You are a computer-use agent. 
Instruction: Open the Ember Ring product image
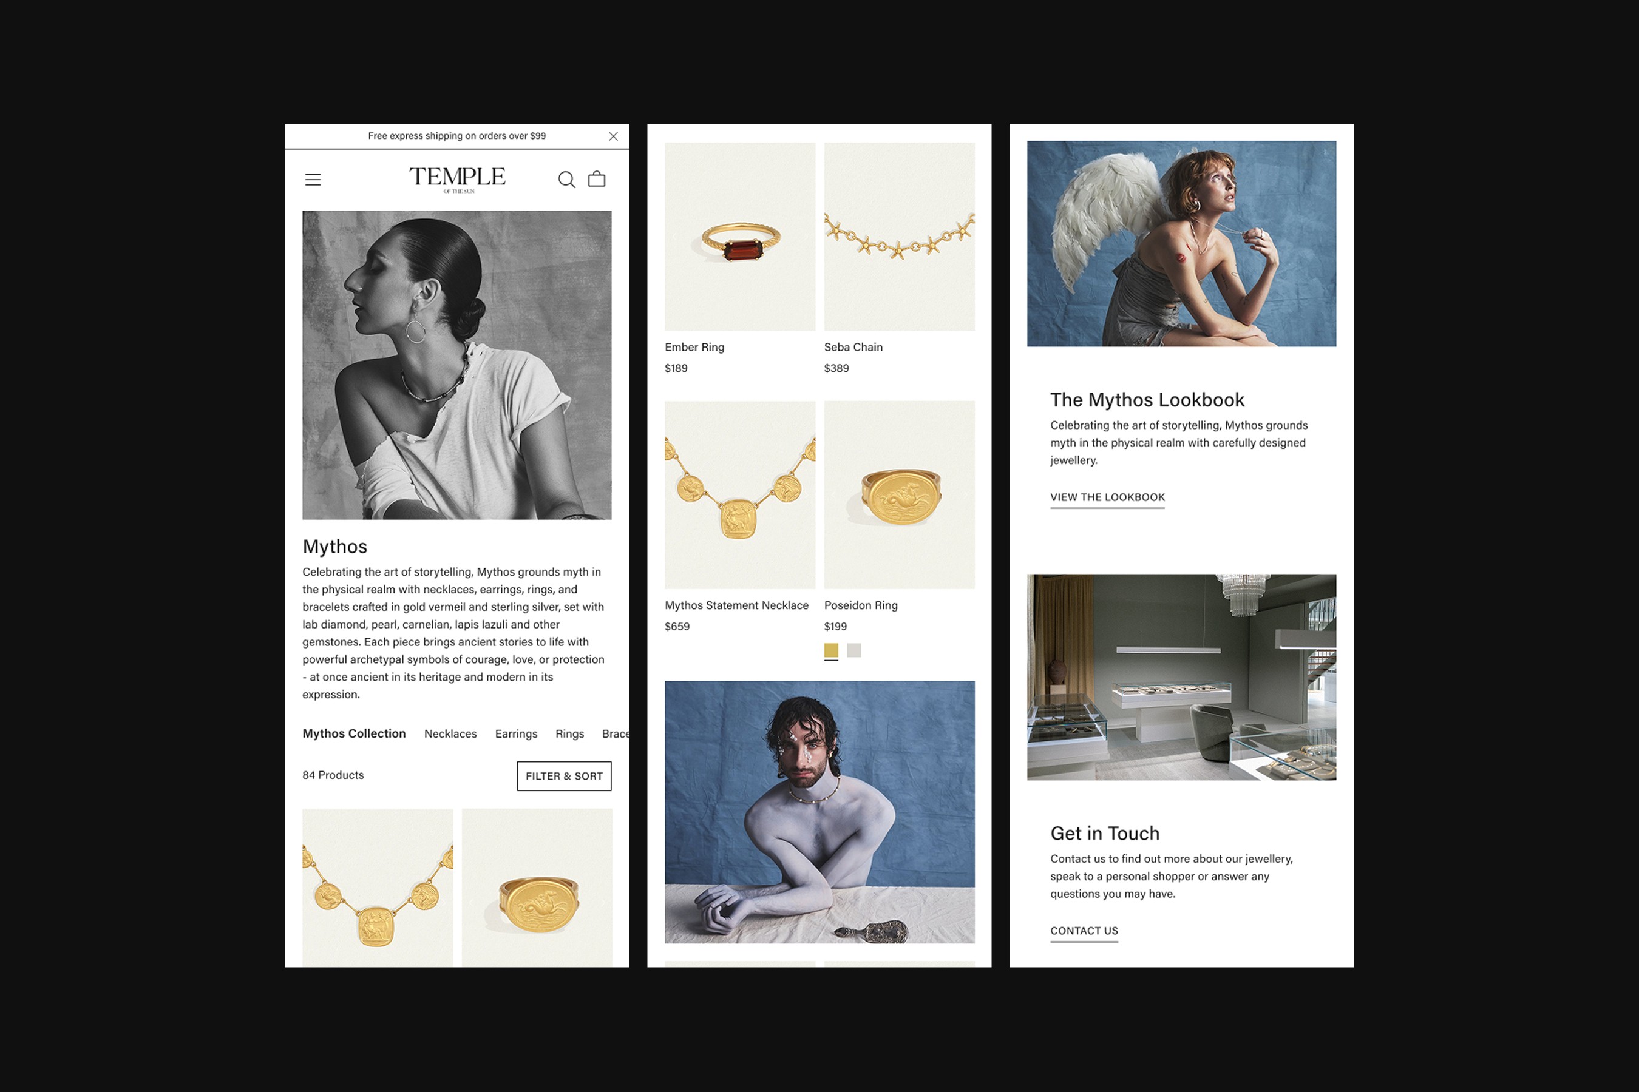pos(739,237)
